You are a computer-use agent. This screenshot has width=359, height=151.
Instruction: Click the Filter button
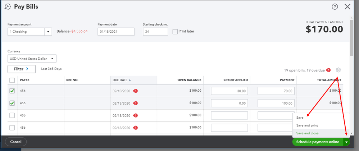(22, 69)
